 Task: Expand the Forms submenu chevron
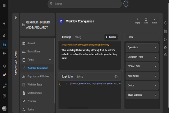click(50, 60)
